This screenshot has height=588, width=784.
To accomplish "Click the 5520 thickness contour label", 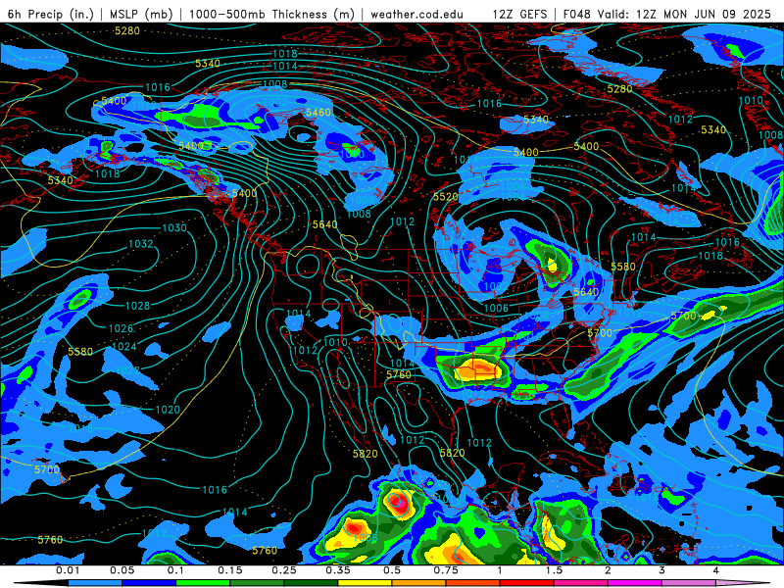I will pos(446,197).
